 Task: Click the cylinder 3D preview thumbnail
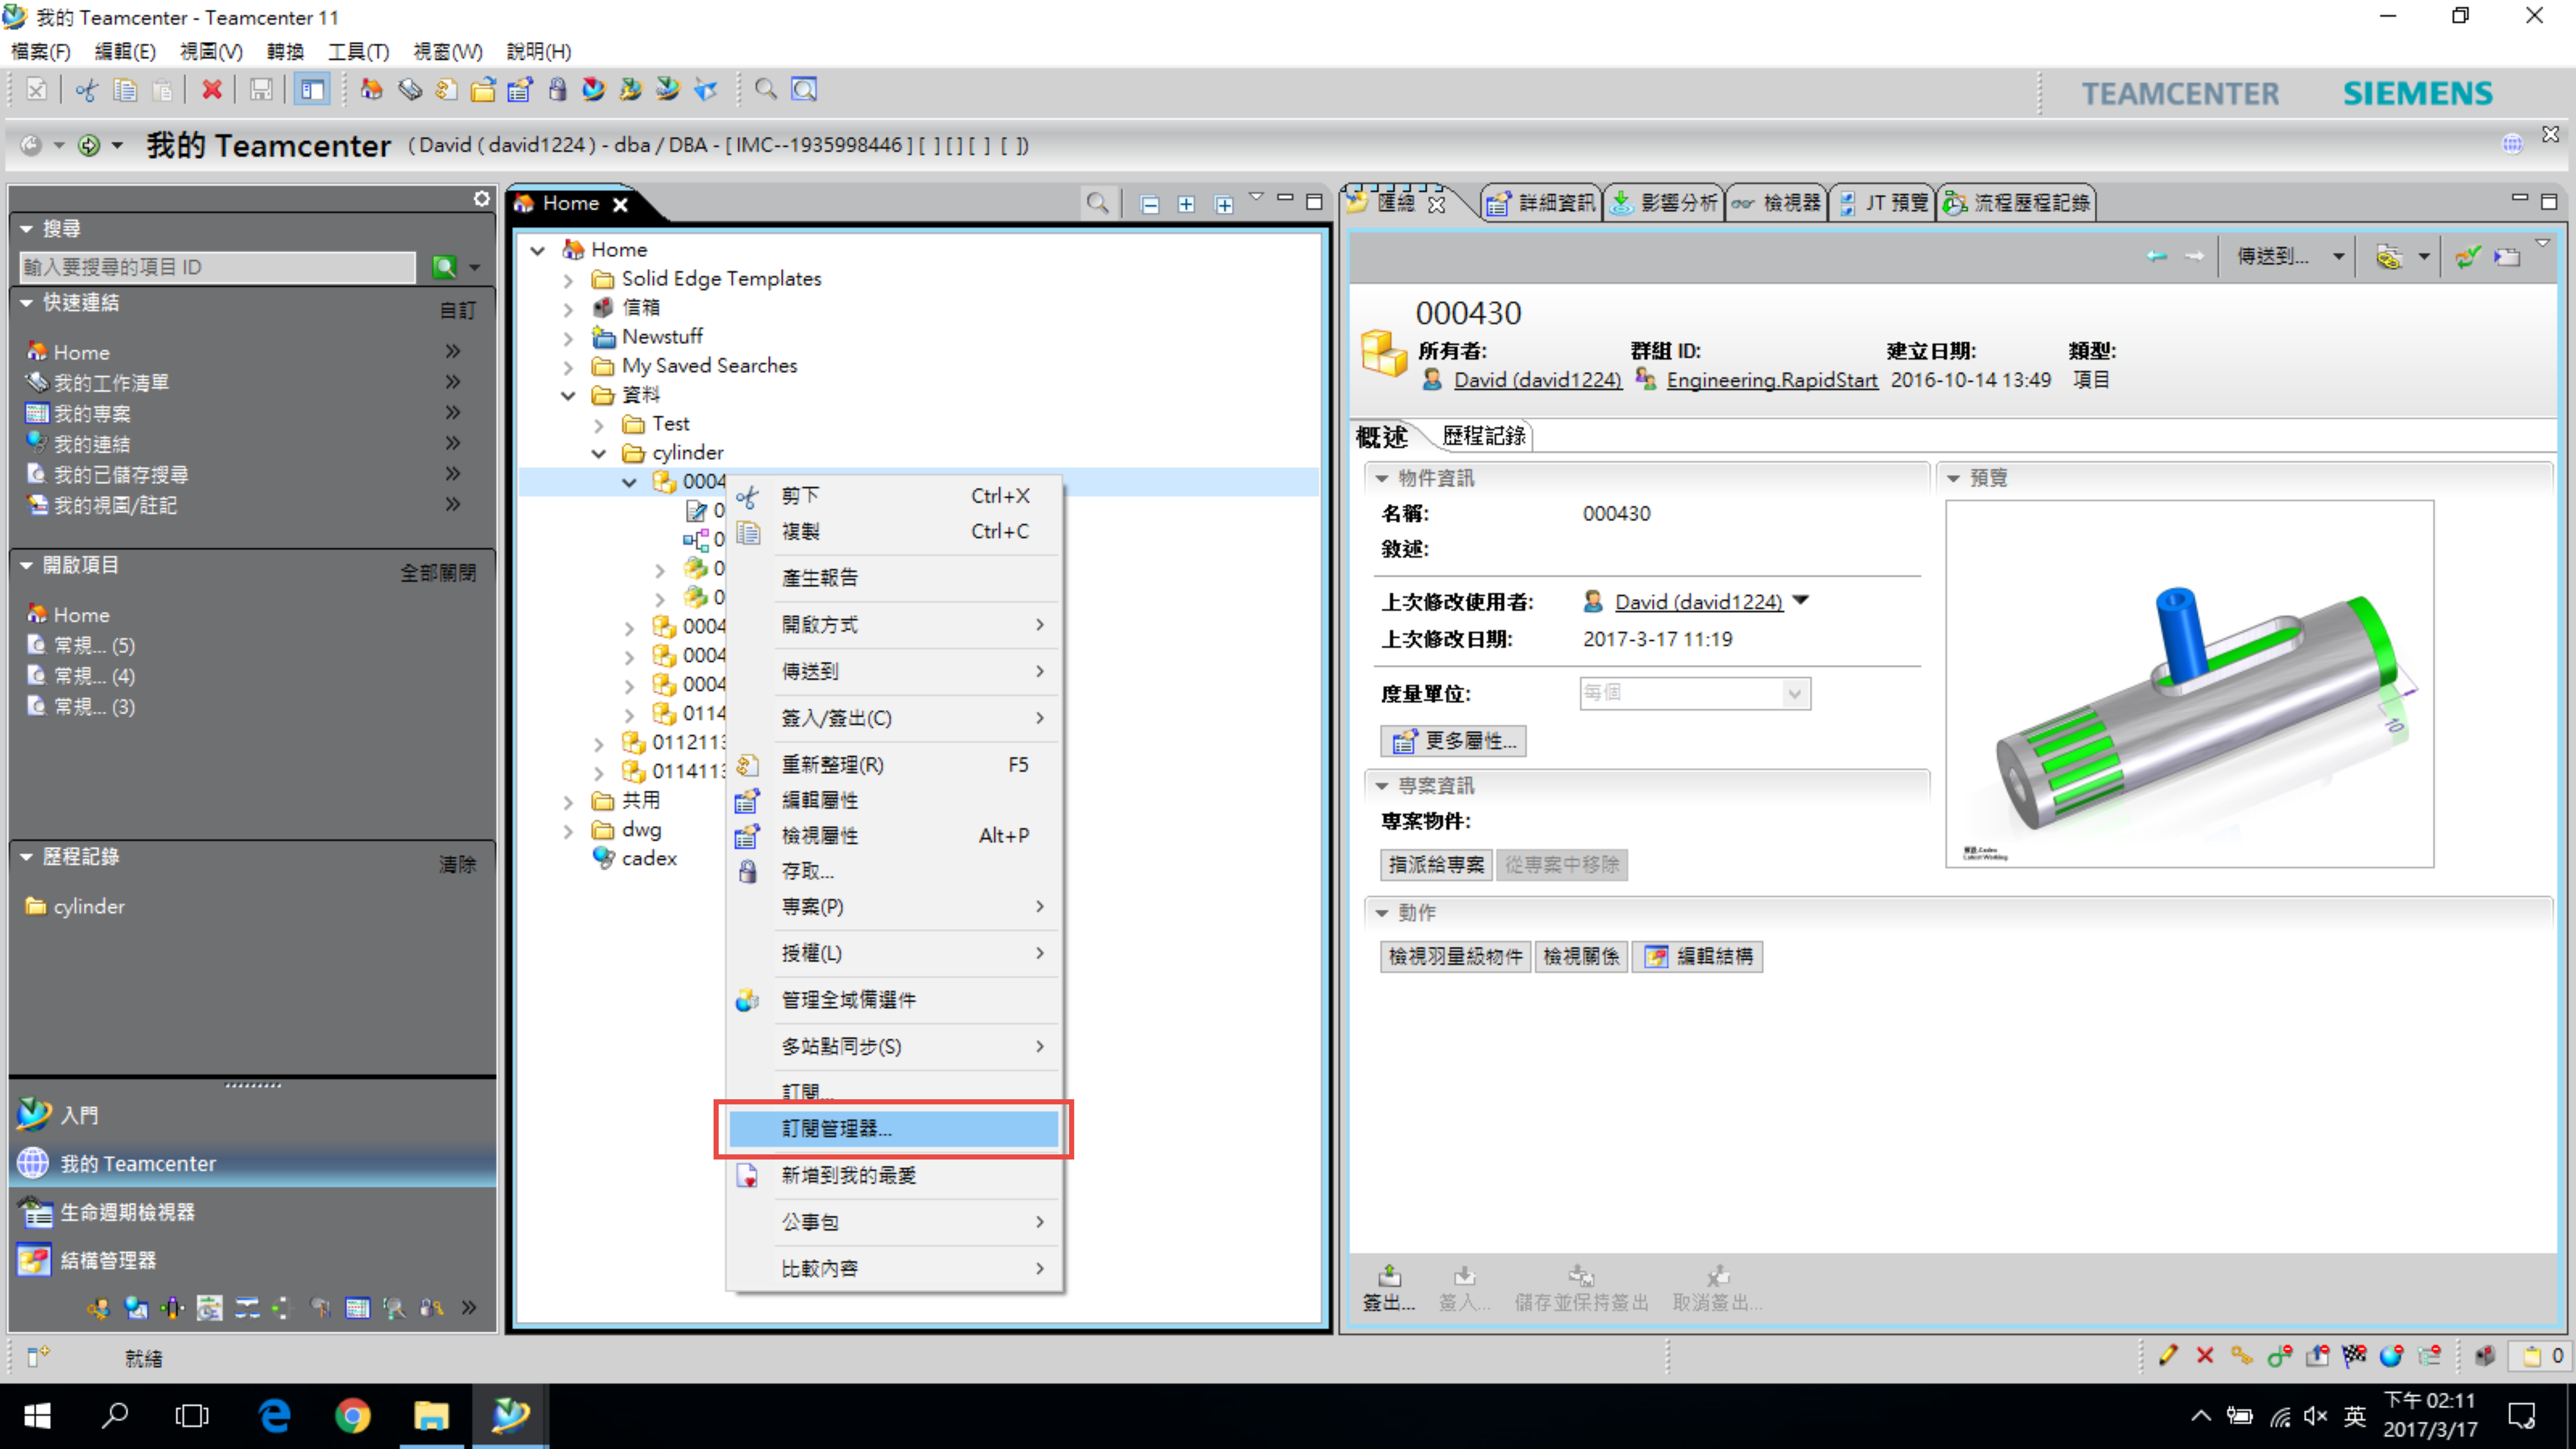[2189, 684]
